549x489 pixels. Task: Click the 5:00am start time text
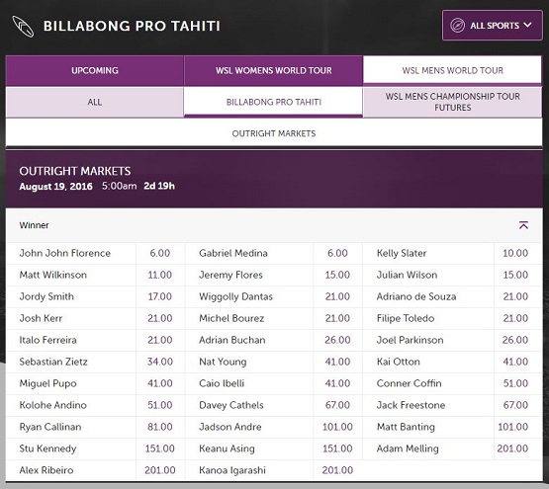click(x=120, y=186)
